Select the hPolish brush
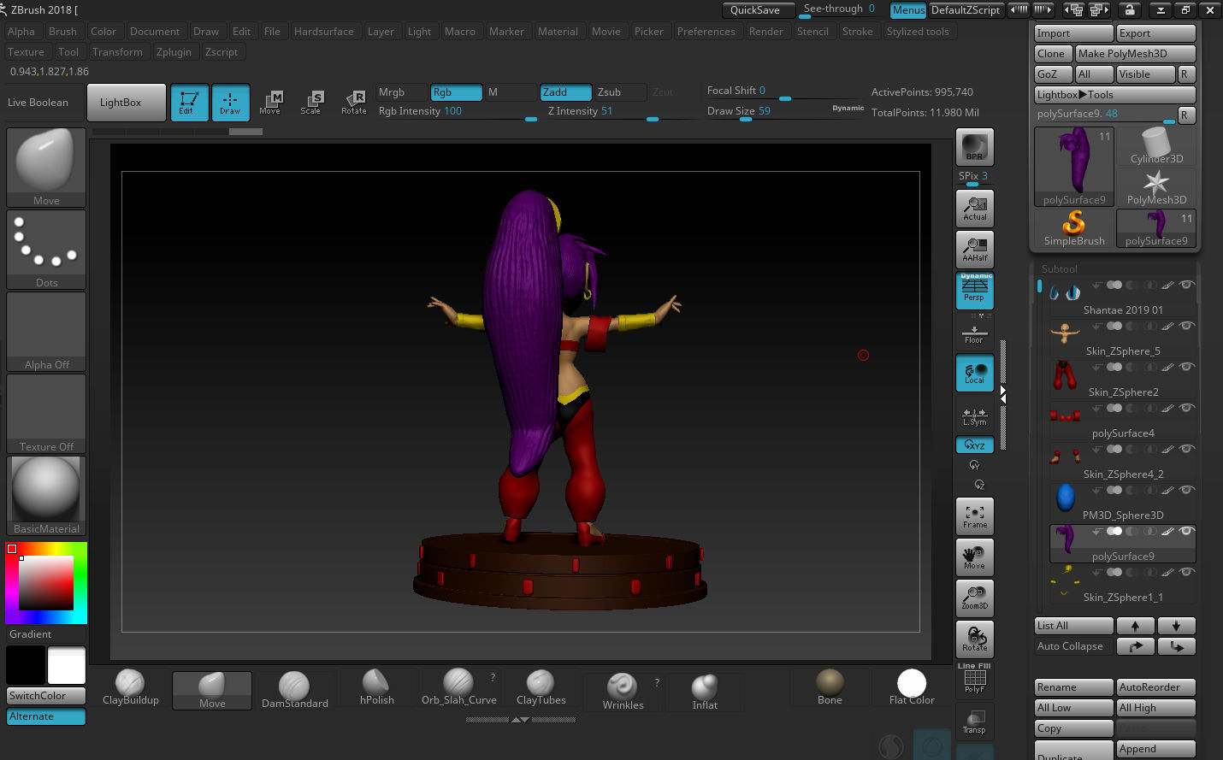This screenshot has height=760, width=1223. pyautogui.click(x=376, y=689)
